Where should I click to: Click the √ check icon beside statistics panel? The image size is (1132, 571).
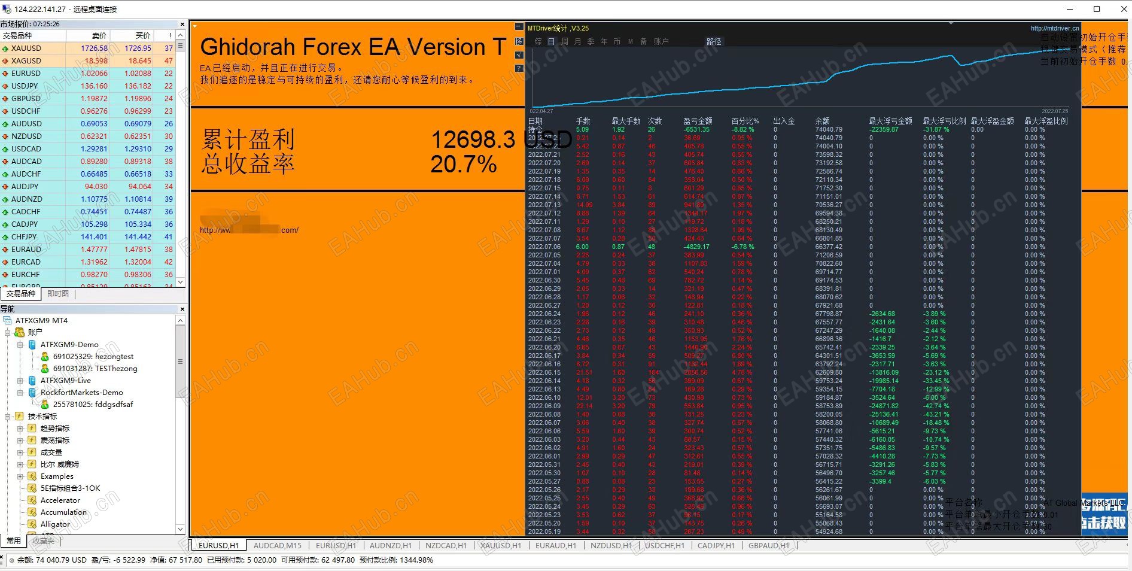pos(519,55)
